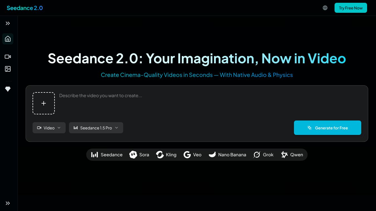Expand the sidebar with the top chevrons
The image size is (376, 211).
[x=8, y=23]
